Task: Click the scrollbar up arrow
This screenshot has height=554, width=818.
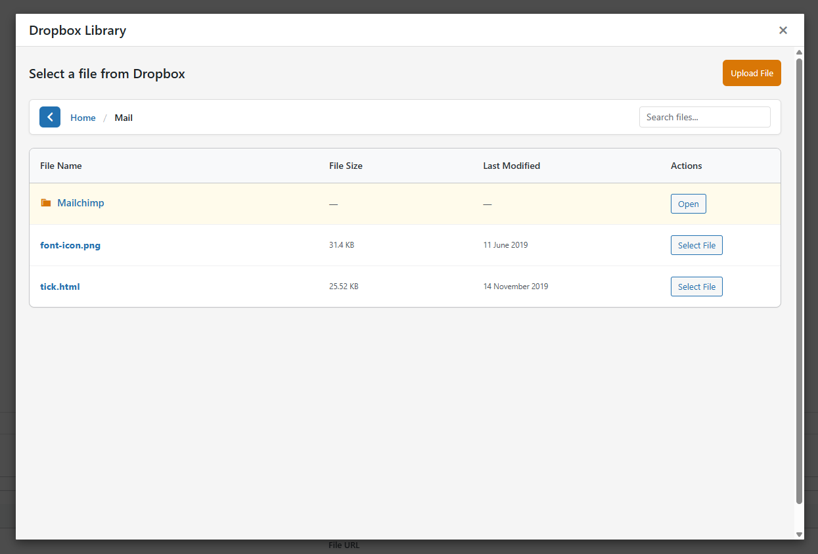Action: (799, 52)
